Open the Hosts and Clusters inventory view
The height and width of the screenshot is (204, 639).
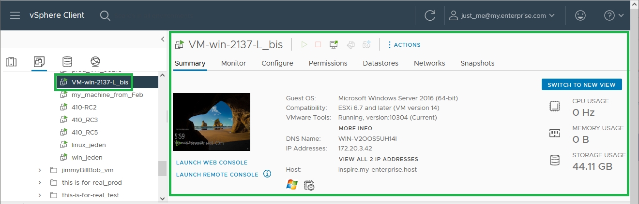[11, 62]
